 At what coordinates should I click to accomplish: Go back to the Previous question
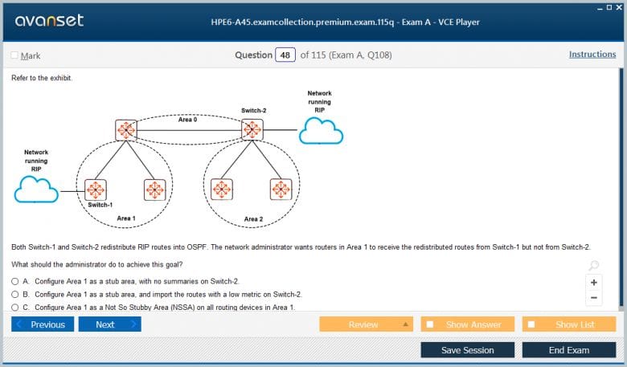(43, 324)
